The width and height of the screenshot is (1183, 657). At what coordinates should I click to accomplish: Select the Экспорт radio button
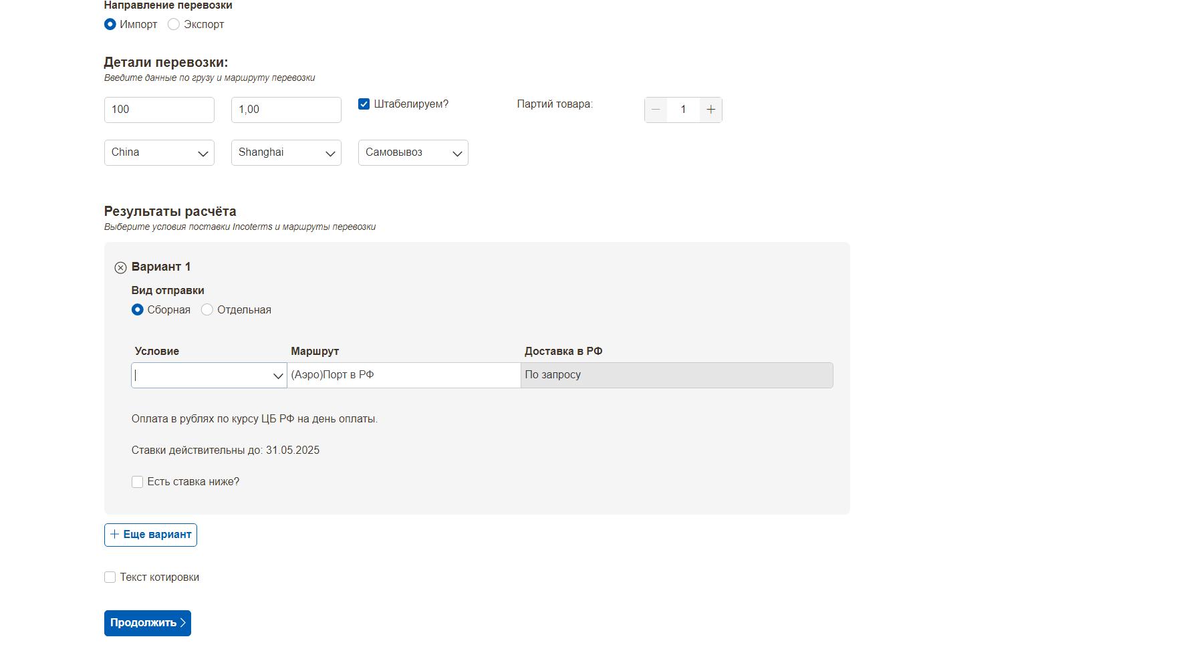click(174, 25)
